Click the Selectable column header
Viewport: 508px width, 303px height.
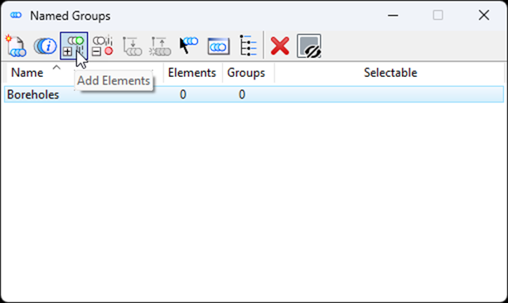point(390,73)
